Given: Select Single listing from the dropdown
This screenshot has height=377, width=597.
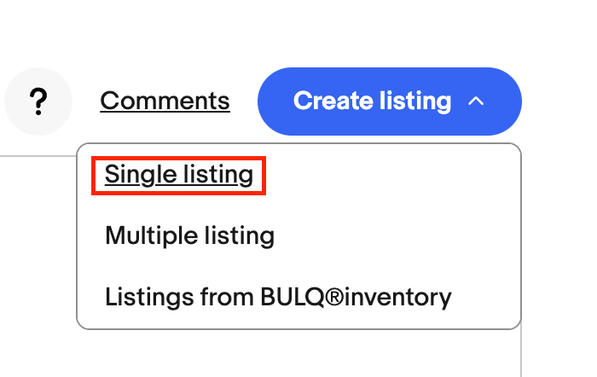Looking at the screenshot, I should coord(179,175).
